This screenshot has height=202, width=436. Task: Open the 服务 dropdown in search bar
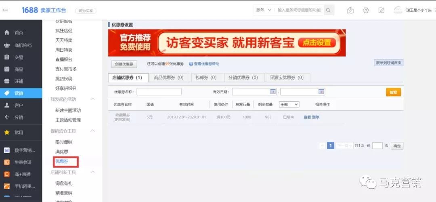coord(264,10)
